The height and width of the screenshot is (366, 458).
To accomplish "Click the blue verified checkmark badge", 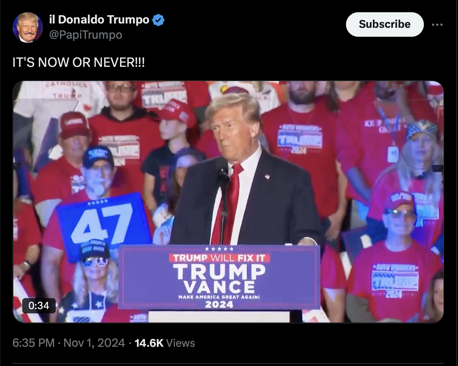I will click(x=158, y=20).
